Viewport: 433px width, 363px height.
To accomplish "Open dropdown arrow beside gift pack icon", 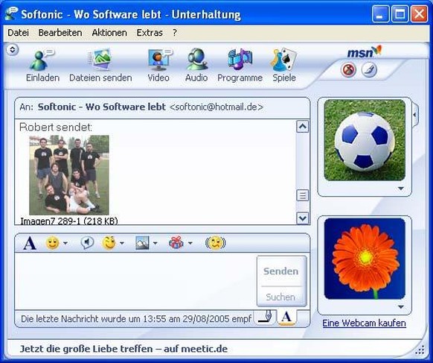I will coord(190,244).
